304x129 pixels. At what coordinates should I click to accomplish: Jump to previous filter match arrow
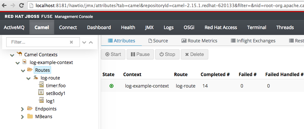pyautogui.click(x=91, y=42)
